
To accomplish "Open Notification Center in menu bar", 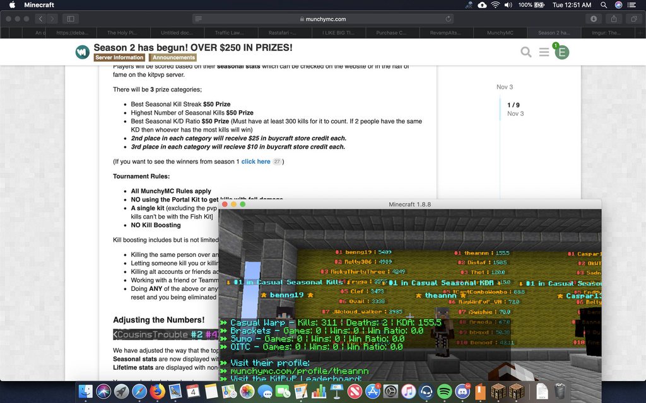I will click(x=631, y=5).
